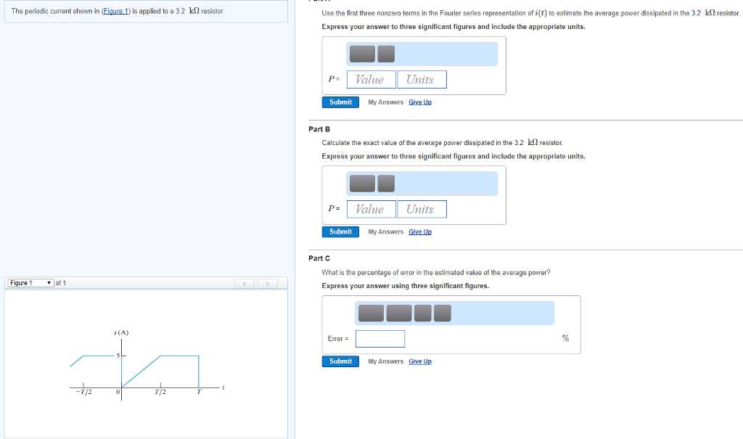This screenshot has width=743, height=439.
Task: Click the 'of 1' figure count text
Action: coord(61,283)
